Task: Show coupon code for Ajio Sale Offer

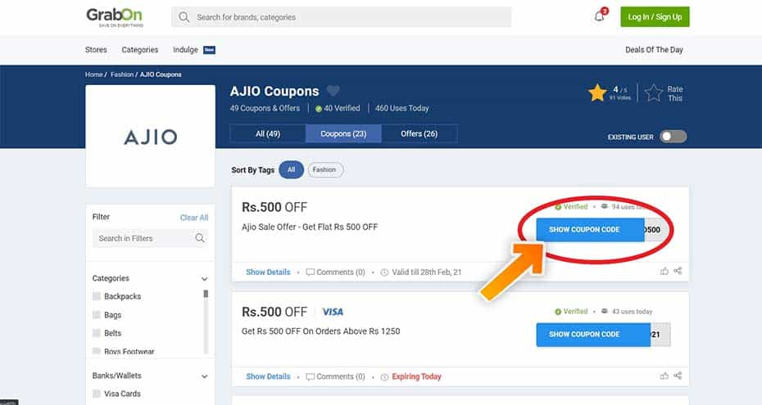Action: 590,229
